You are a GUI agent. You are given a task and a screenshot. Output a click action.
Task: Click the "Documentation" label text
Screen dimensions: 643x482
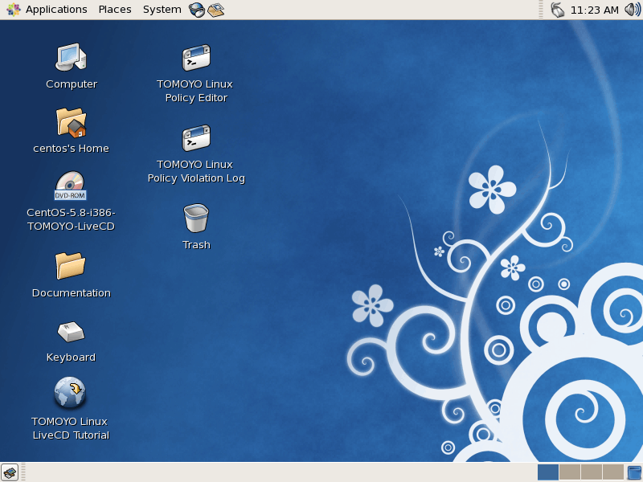[x=72, y=293]
